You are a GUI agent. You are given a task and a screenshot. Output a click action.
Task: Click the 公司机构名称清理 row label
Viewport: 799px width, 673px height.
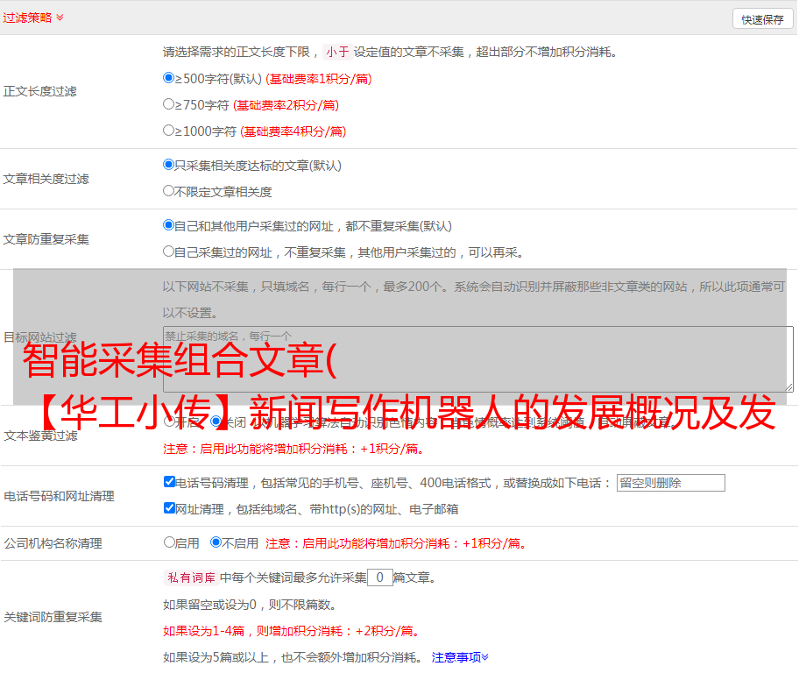pyautogui.click(x=53, y=543)
